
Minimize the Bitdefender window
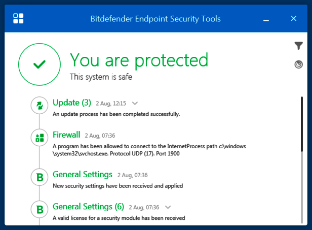(x=266, y=19)
